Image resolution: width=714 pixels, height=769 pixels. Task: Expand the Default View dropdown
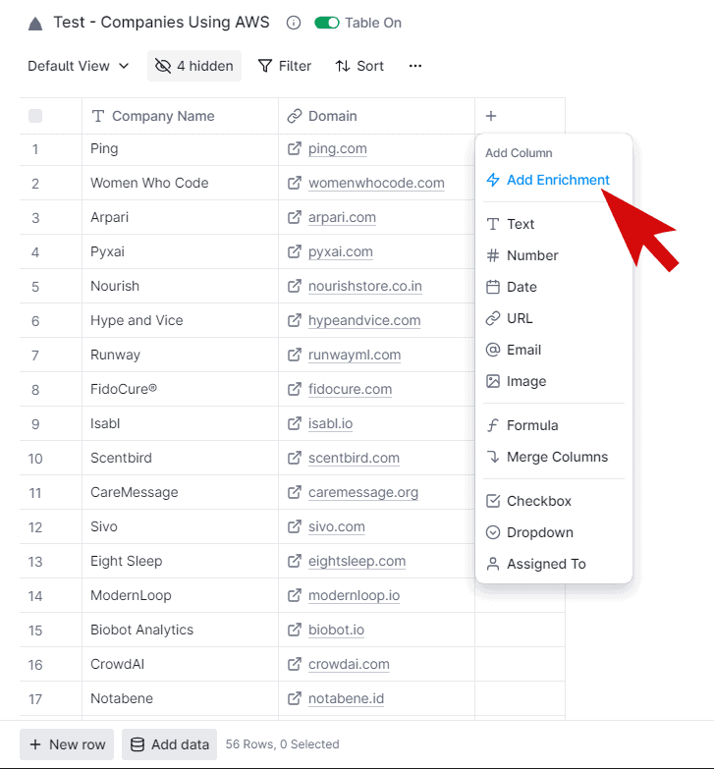(x=79, y=66)
